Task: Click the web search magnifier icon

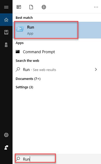Action: click(x=18, y=69)
